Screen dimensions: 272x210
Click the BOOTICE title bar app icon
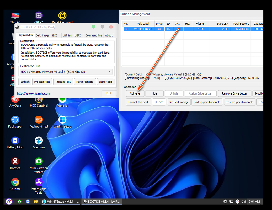coord(17,27)
